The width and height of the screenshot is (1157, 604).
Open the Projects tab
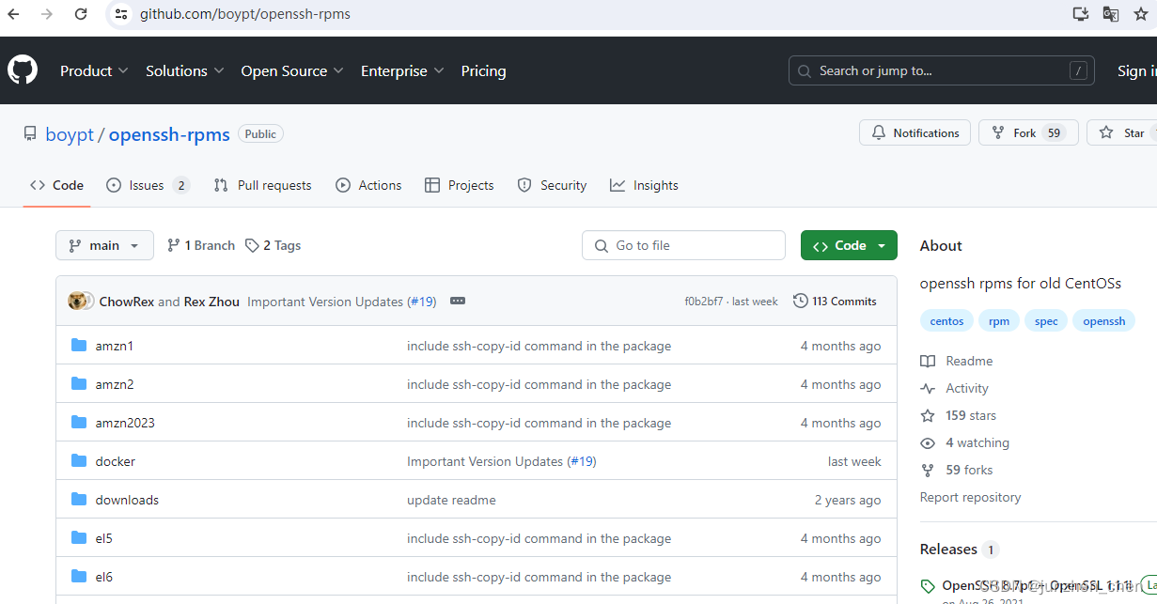click(x=459, y=185)
